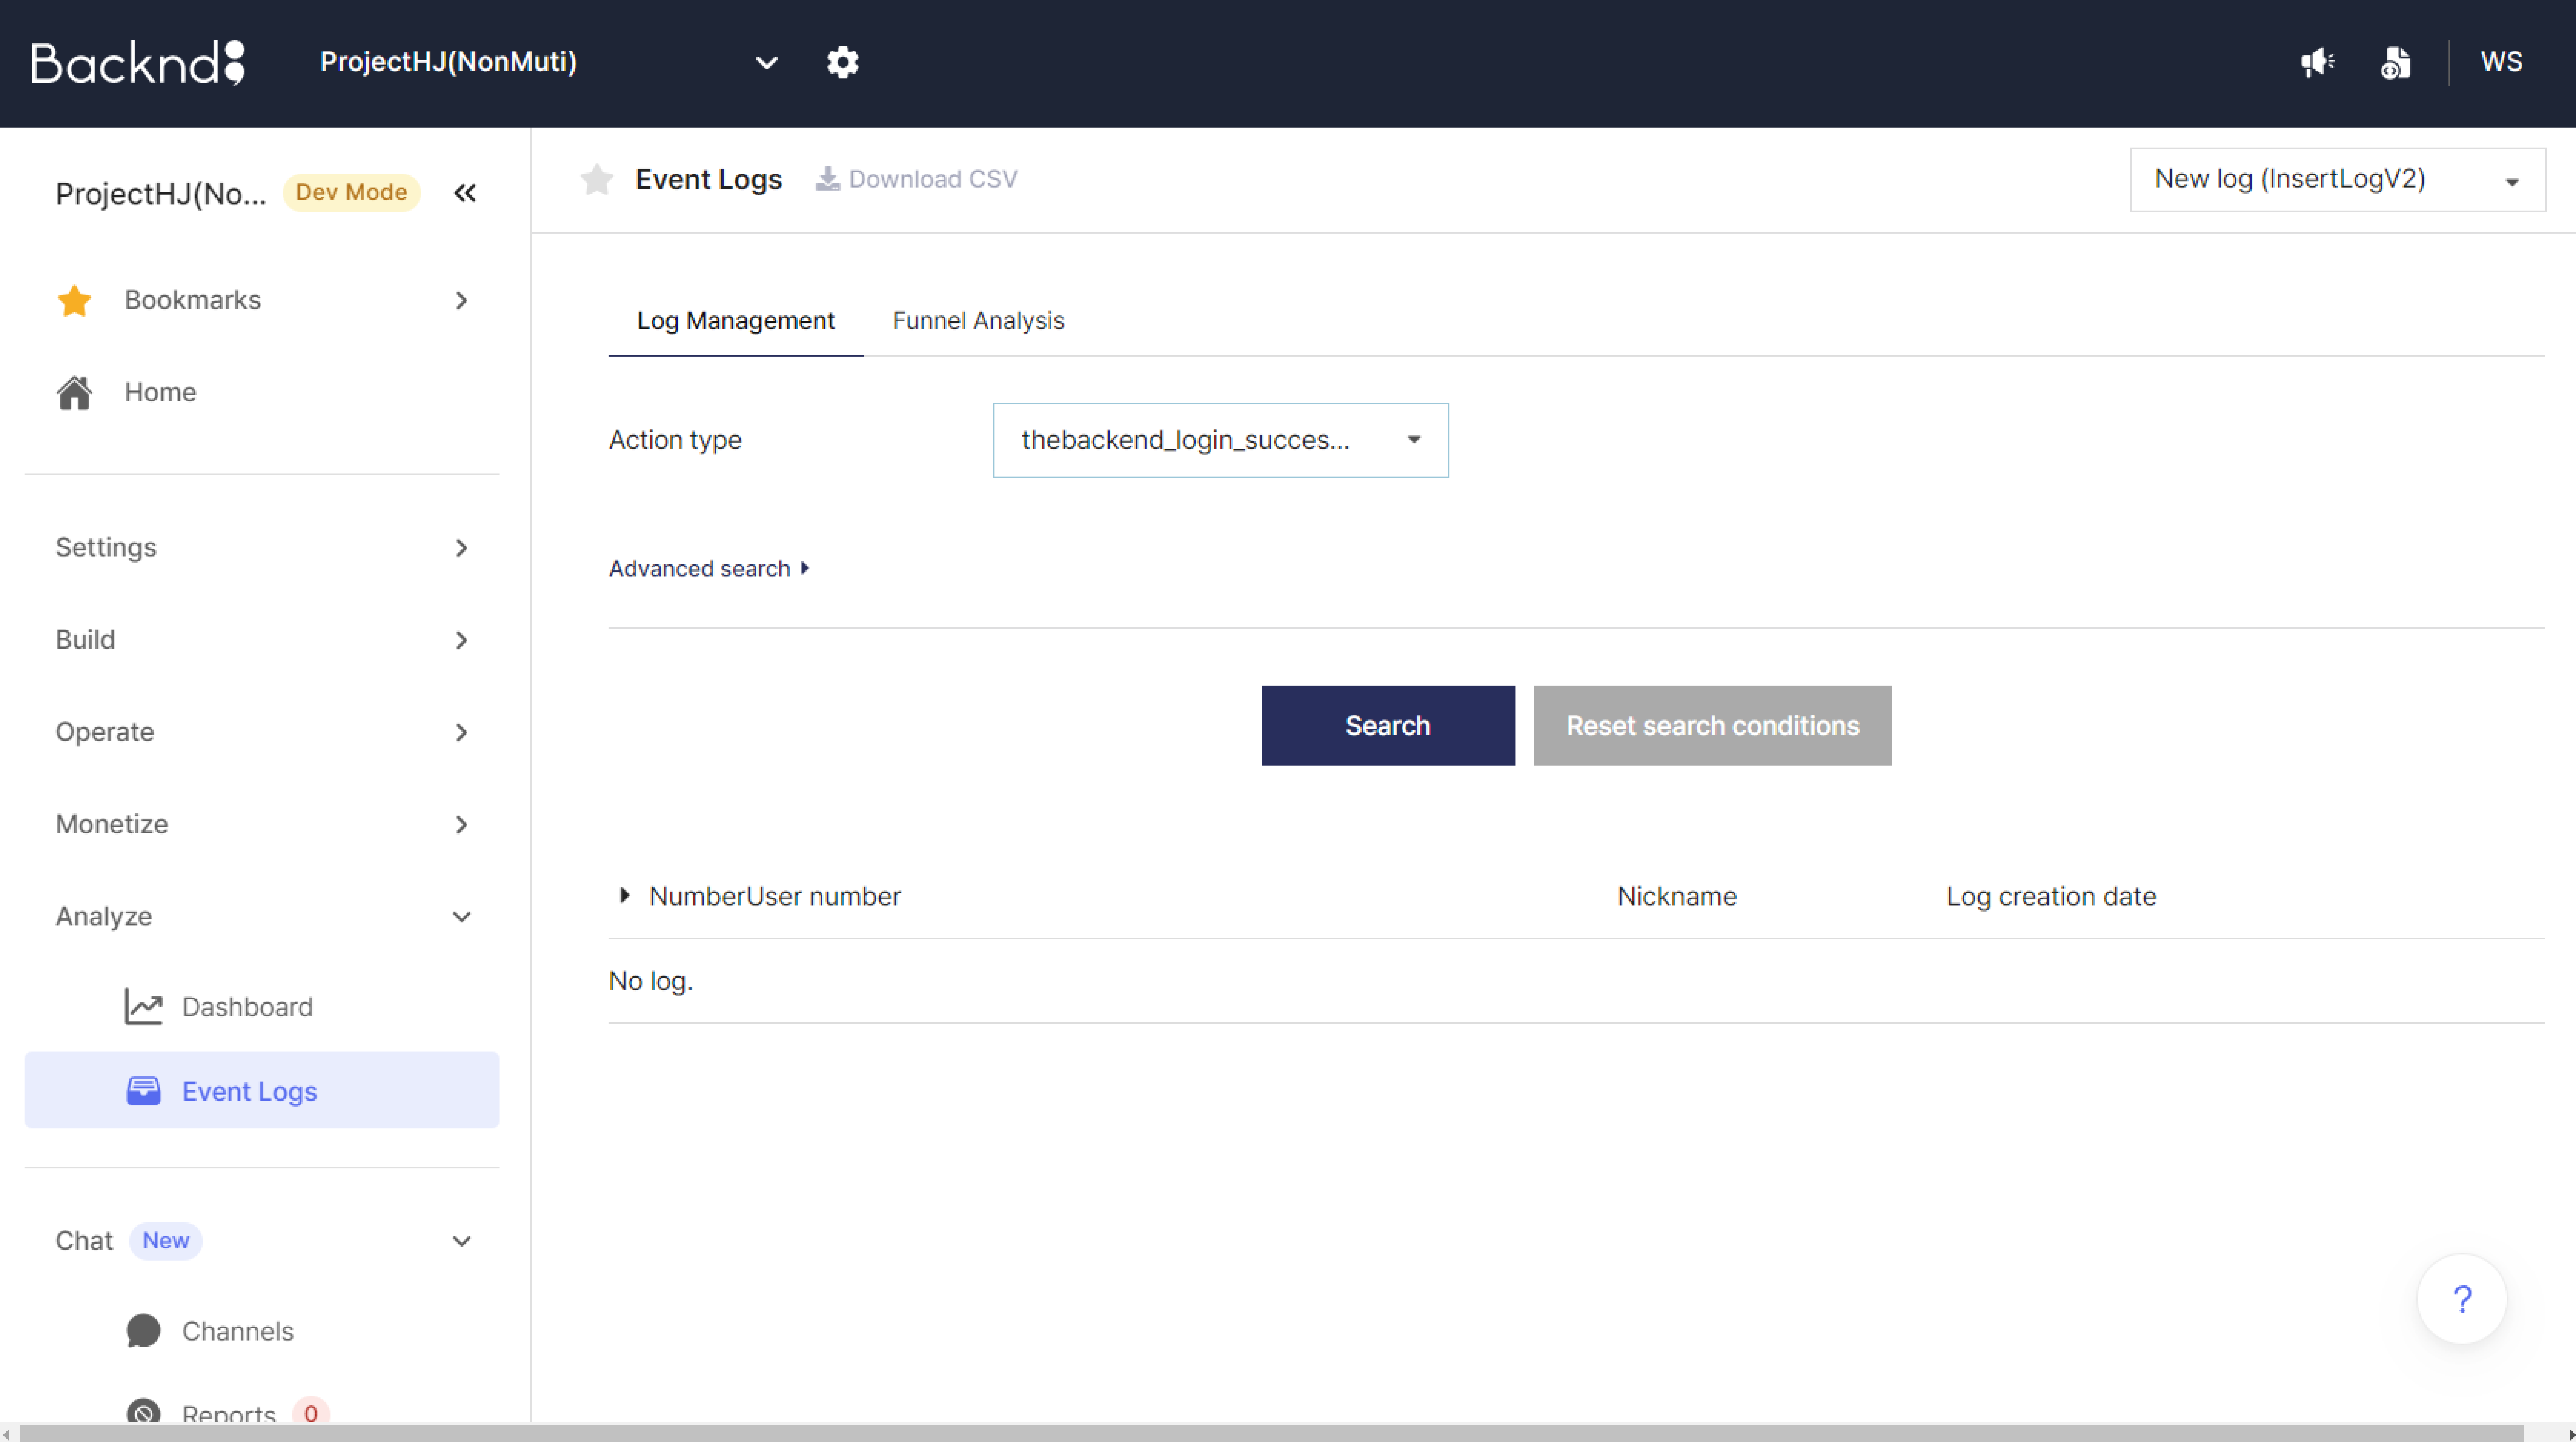The image size is (2576, 1442).
Task: Open WS user account menu
Action: 2501,62
